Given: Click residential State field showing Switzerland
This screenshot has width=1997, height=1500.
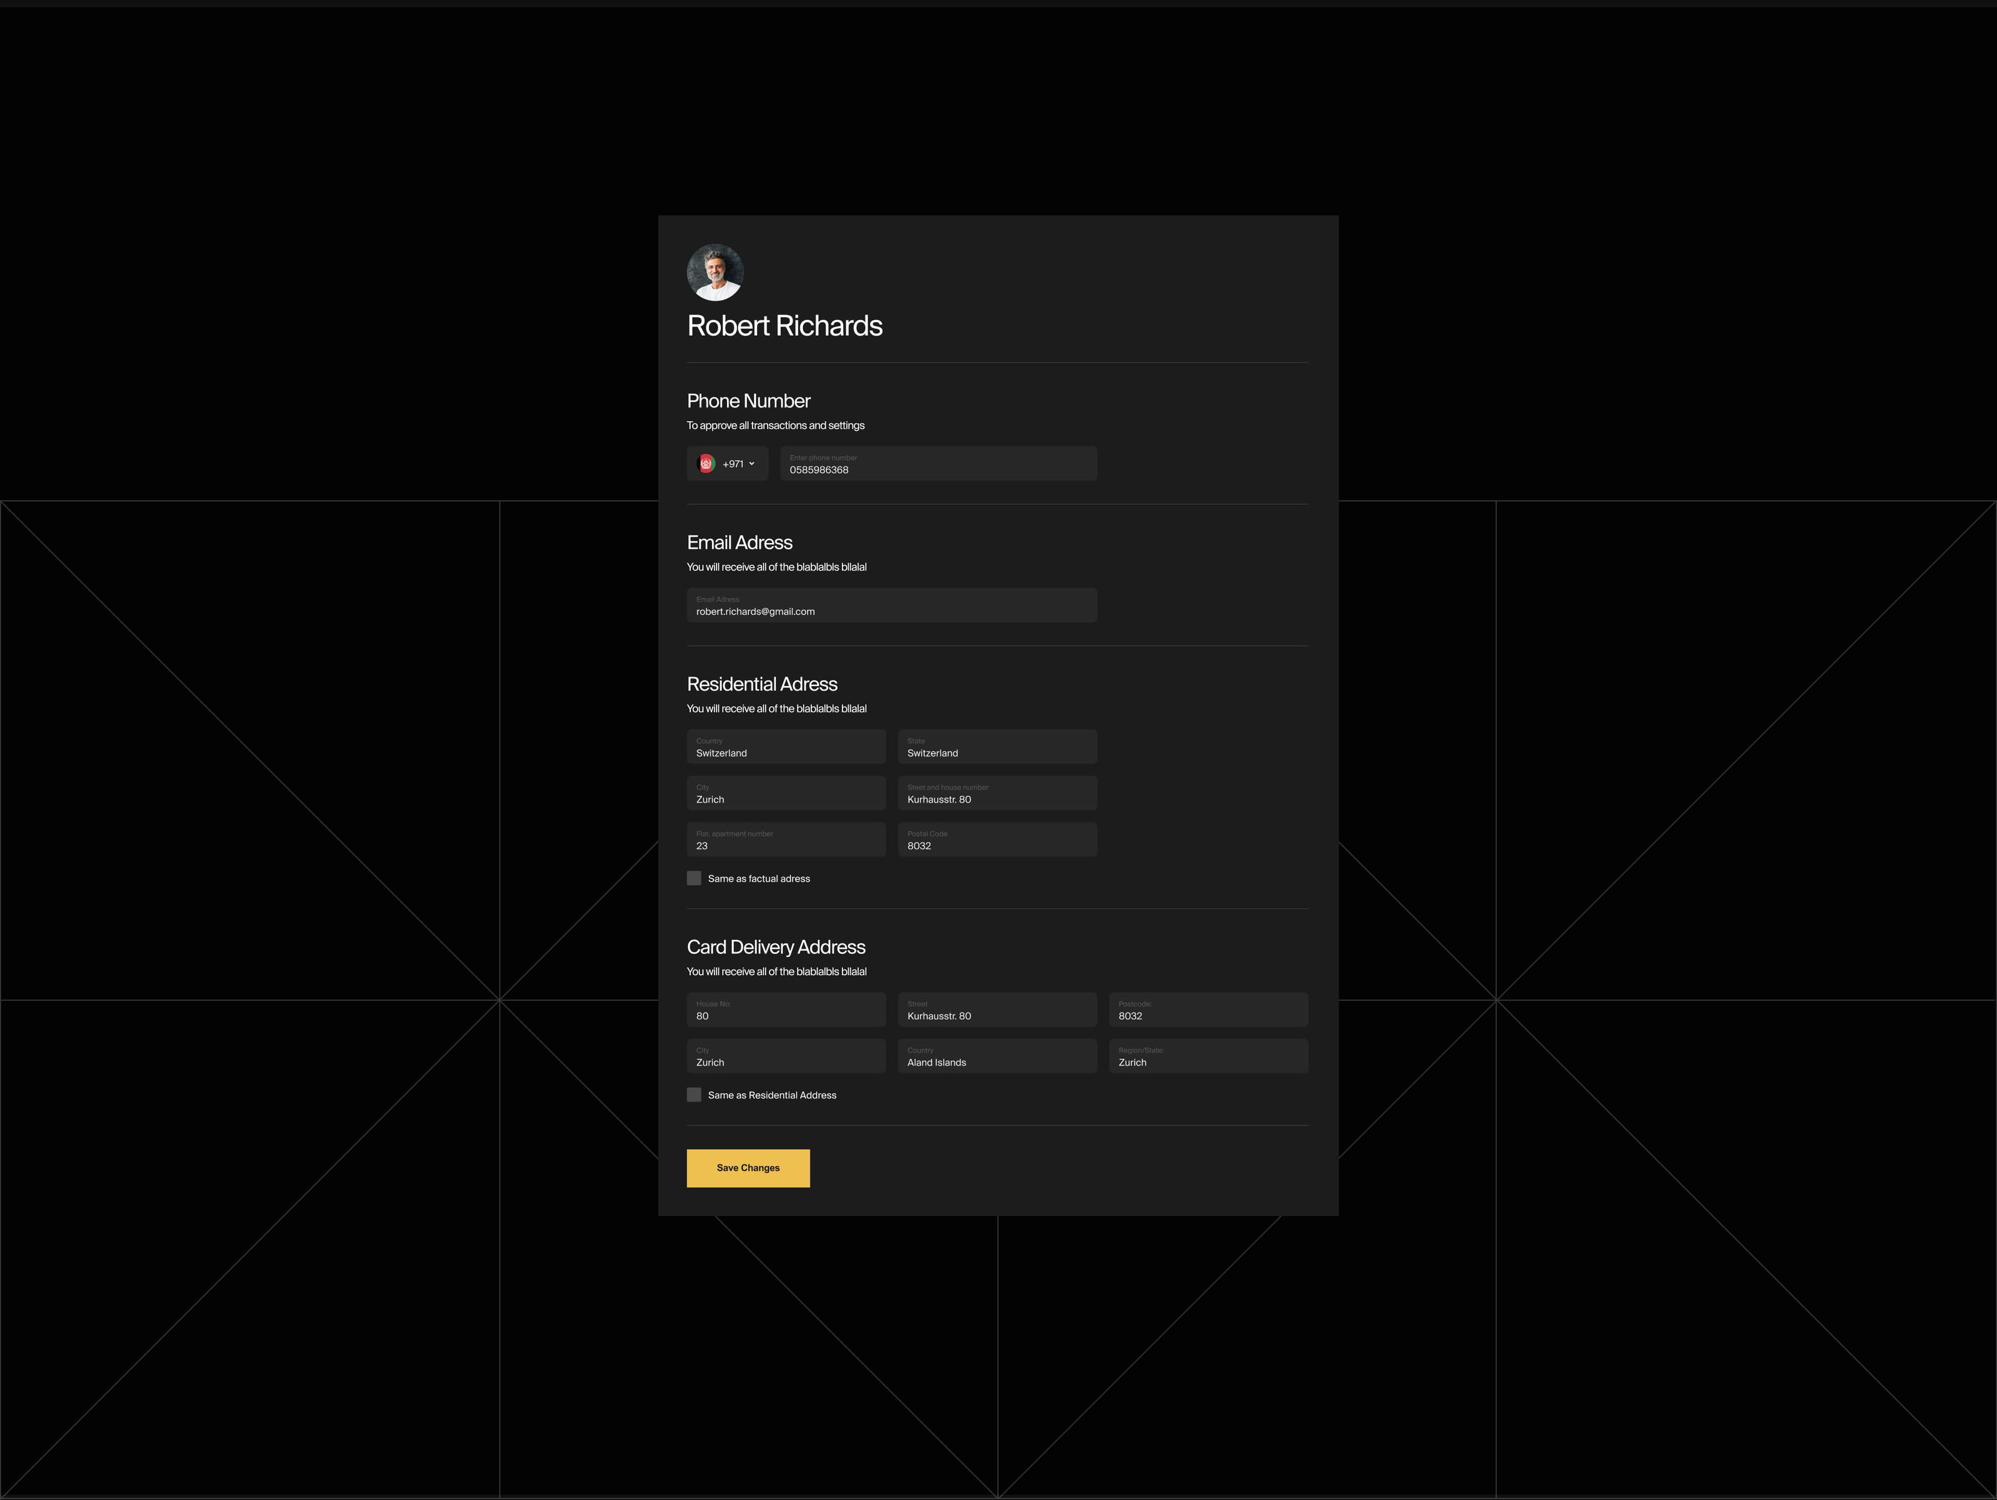Looking at the screenshot, I should (x=997, y=747).
